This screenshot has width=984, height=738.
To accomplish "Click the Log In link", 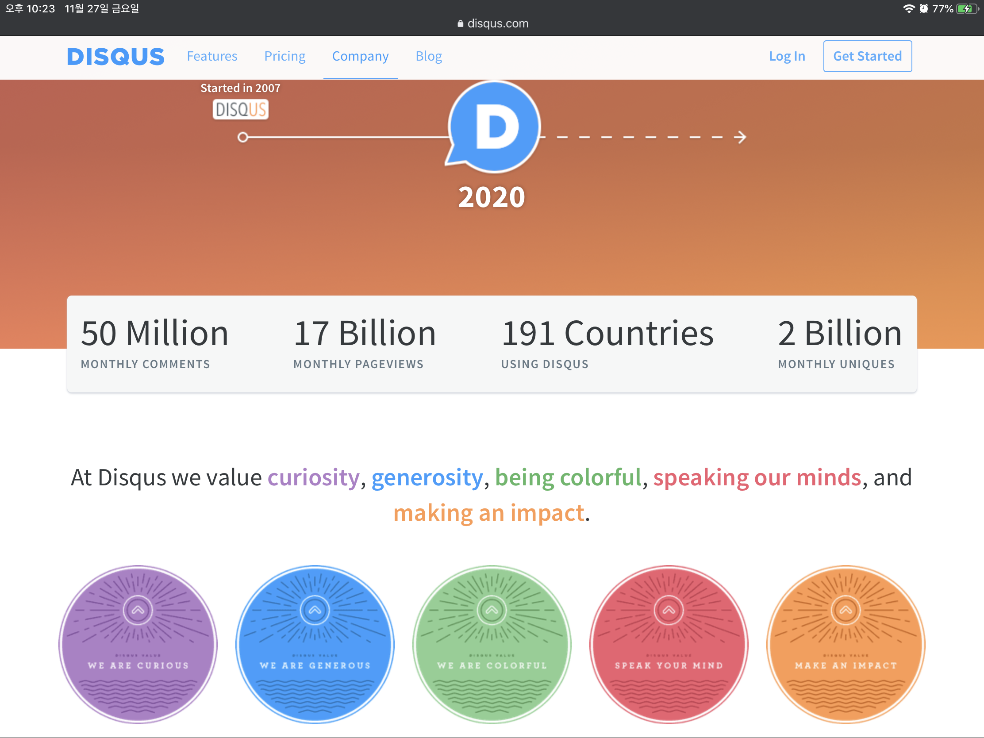I will (x=787, y=57).
